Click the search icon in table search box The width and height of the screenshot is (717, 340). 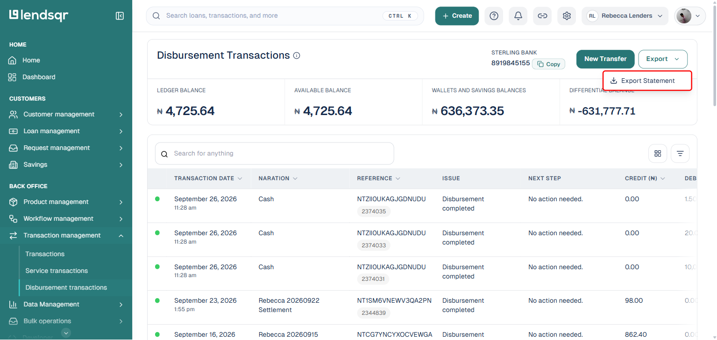coord(164,154)
